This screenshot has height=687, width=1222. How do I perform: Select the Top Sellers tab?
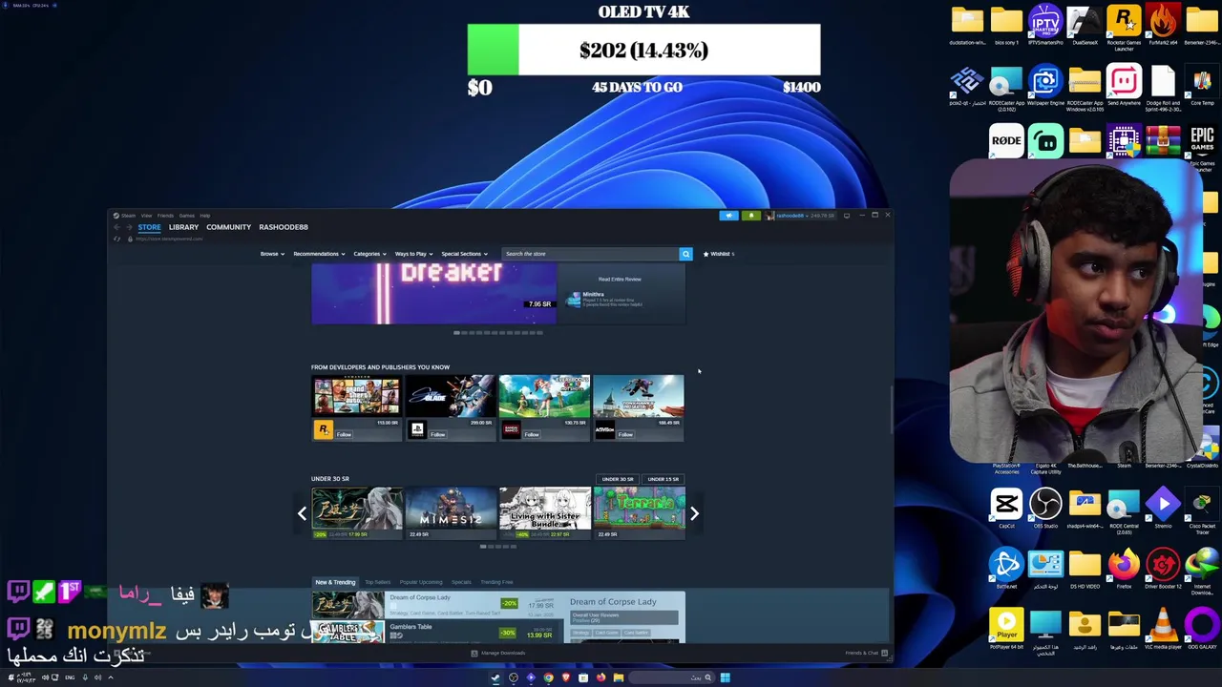(377, 582)
